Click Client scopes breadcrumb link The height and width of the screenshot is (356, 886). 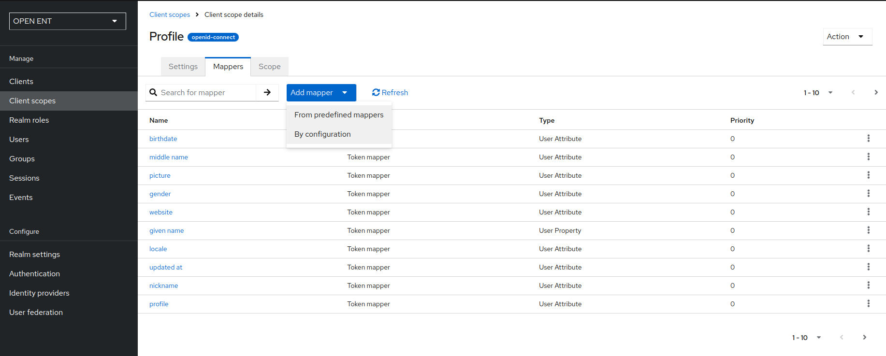coord(170,14)
